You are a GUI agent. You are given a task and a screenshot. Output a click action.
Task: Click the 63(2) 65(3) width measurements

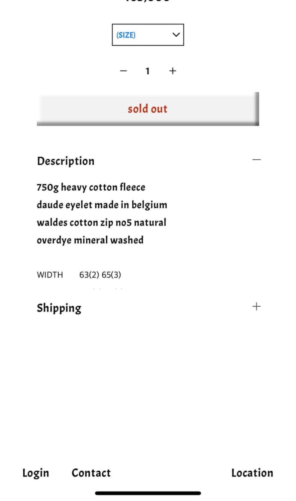100,275
